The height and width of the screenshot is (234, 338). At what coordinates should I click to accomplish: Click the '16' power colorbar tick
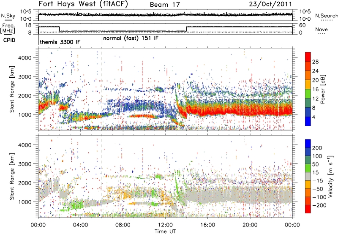pyautogui.click(x=315, y=90)
